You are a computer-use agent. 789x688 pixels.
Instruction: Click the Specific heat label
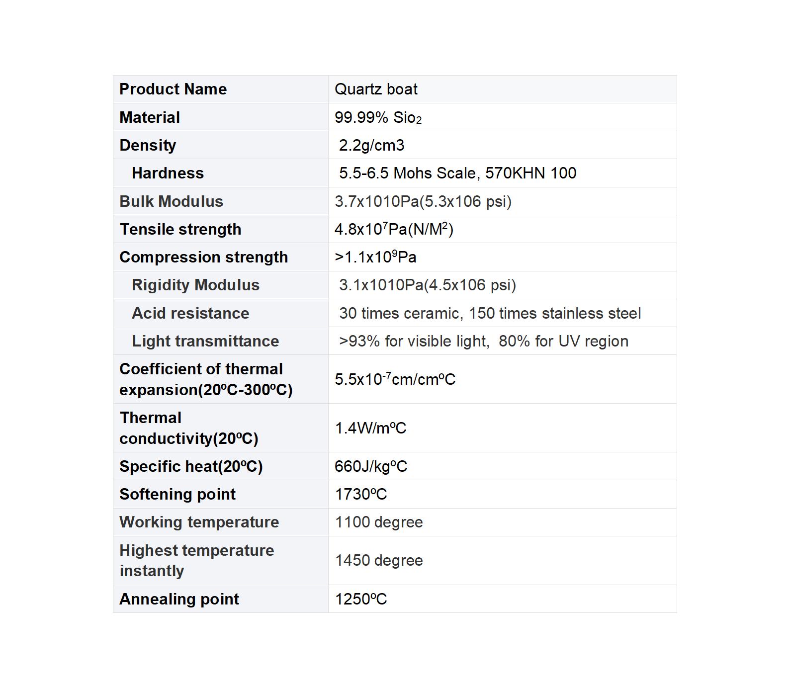pos(191,466)
